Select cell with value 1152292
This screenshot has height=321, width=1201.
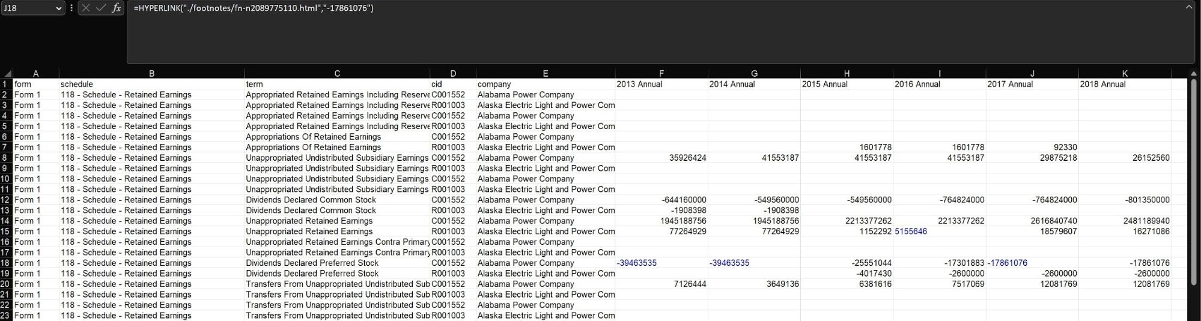click(847, 231)
